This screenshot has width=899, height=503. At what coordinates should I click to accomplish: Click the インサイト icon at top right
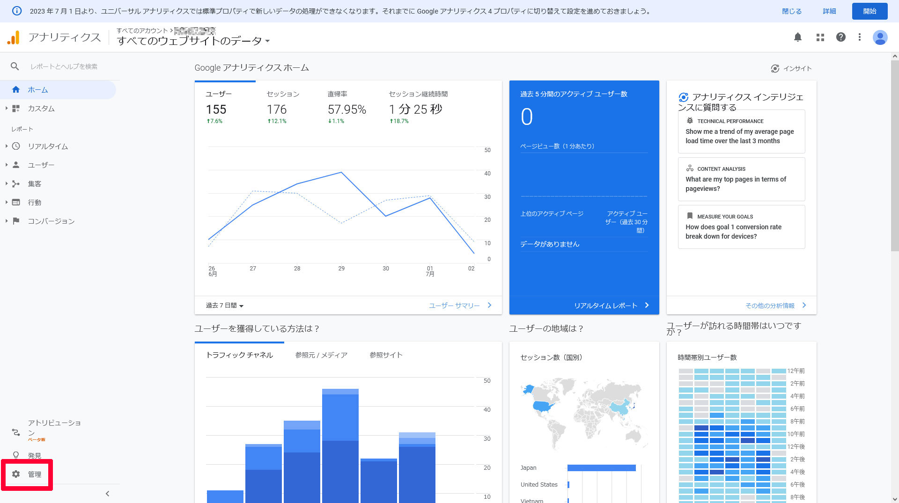click(x=775, y=68)
